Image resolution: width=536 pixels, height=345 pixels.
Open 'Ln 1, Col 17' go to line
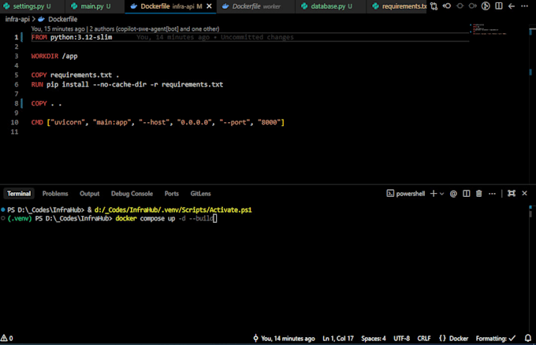pos(338,339)
